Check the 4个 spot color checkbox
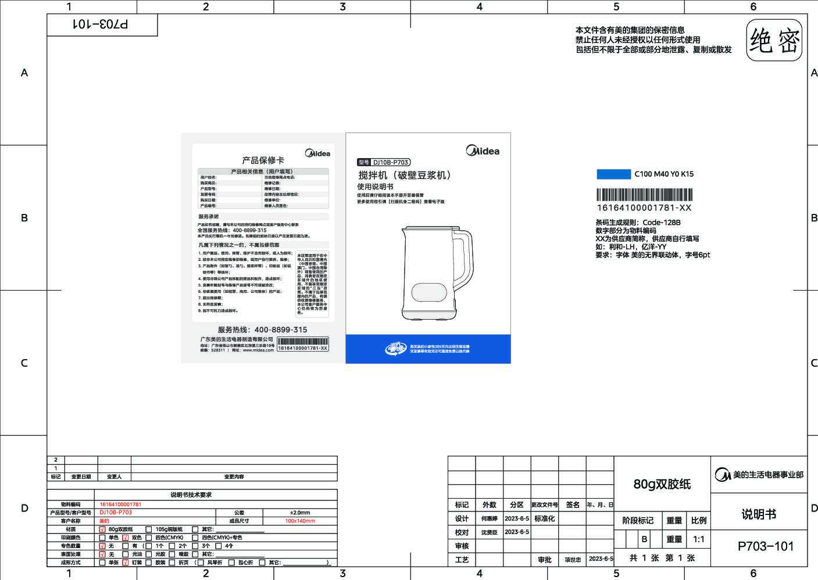818x580 pixels. pos(219,546)
